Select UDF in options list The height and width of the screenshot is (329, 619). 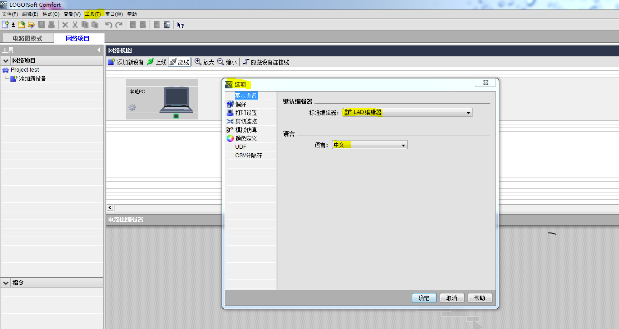pyautogui.click(x=241, y=147)
